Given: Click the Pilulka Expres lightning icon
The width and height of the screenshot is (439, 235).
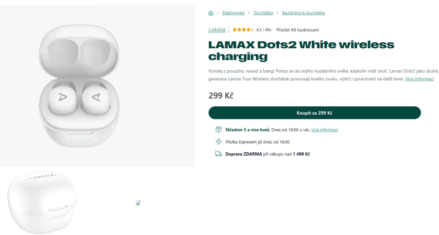Looking at the screenshot, I should click(219, 141).
